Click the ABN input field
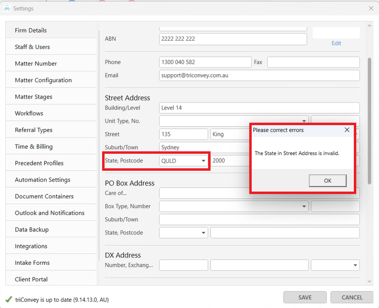Viewport: 379px width, 308px height. 233,39
